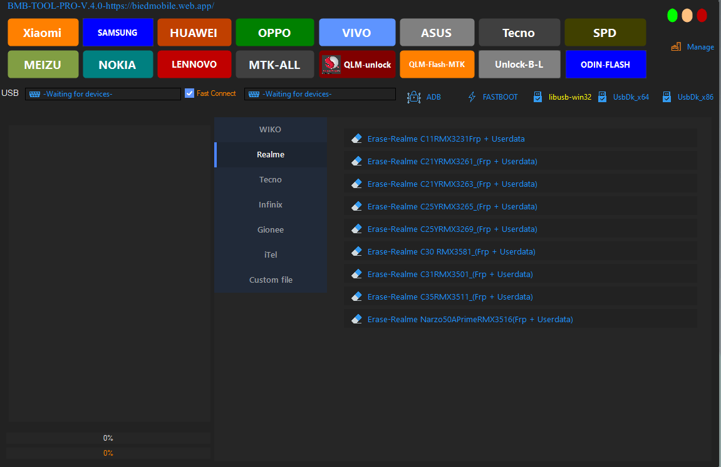Open the first Waiting for devices dropdown
Image resolution: width=721 pixels, height=467 pixels.
pyautogui.click(x=103, y=94)
